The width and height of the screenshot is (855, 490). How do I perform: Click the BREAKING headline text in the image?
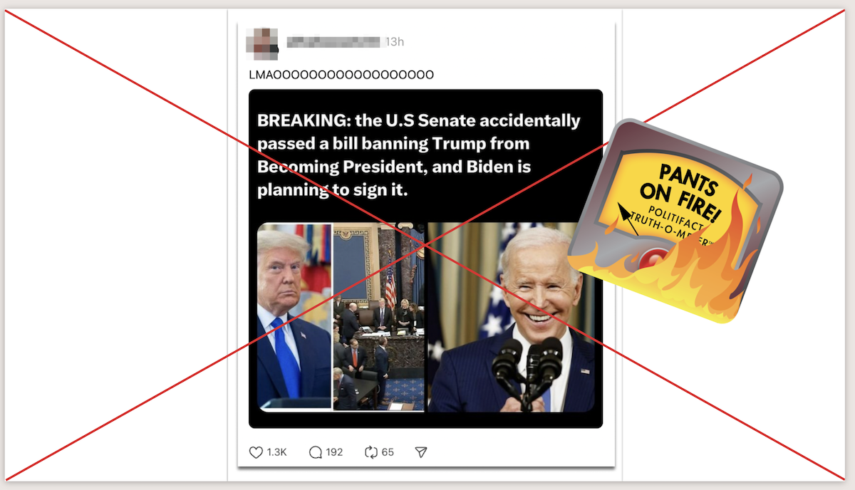[x=419, y=155]
